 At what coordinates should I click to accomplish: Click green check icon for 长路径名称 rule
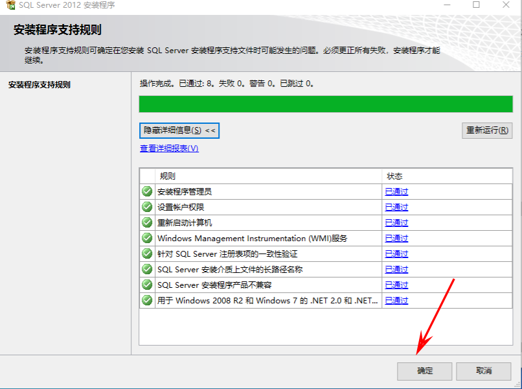147,269
